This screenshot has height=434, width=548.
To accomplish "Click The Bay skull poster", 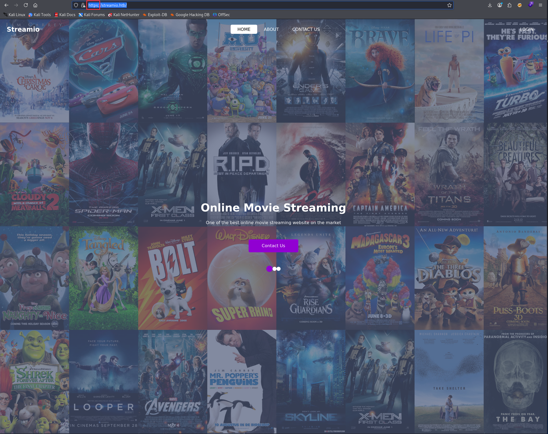I will click(x=516, y=382).
